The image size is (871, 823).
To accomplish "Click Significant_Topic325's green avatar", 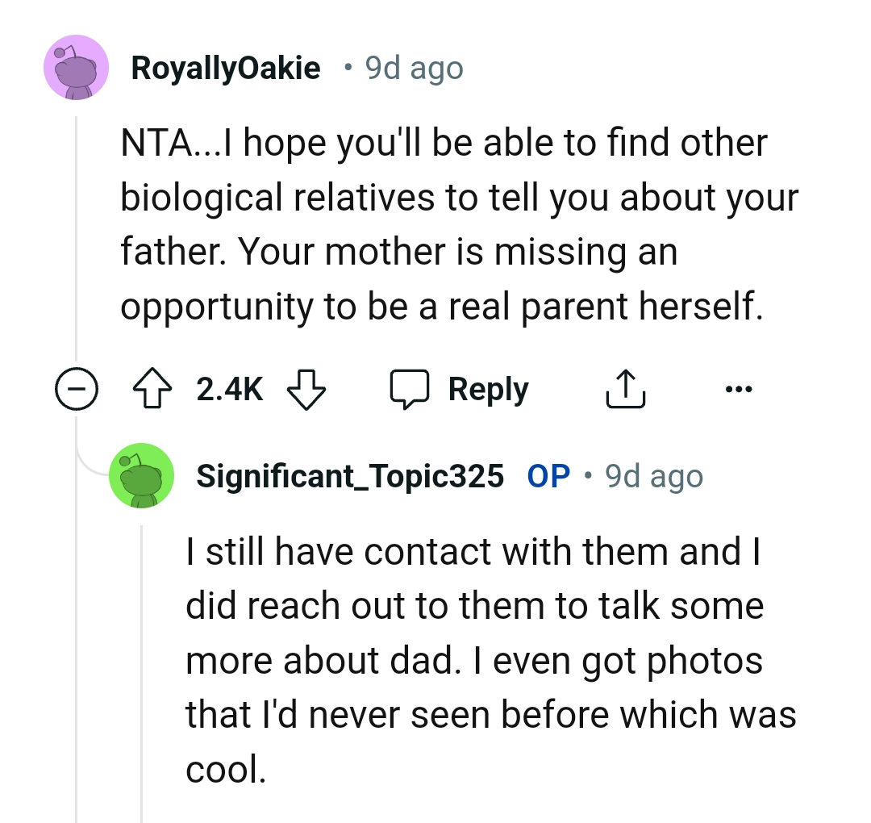I will (x=141, y=475).
